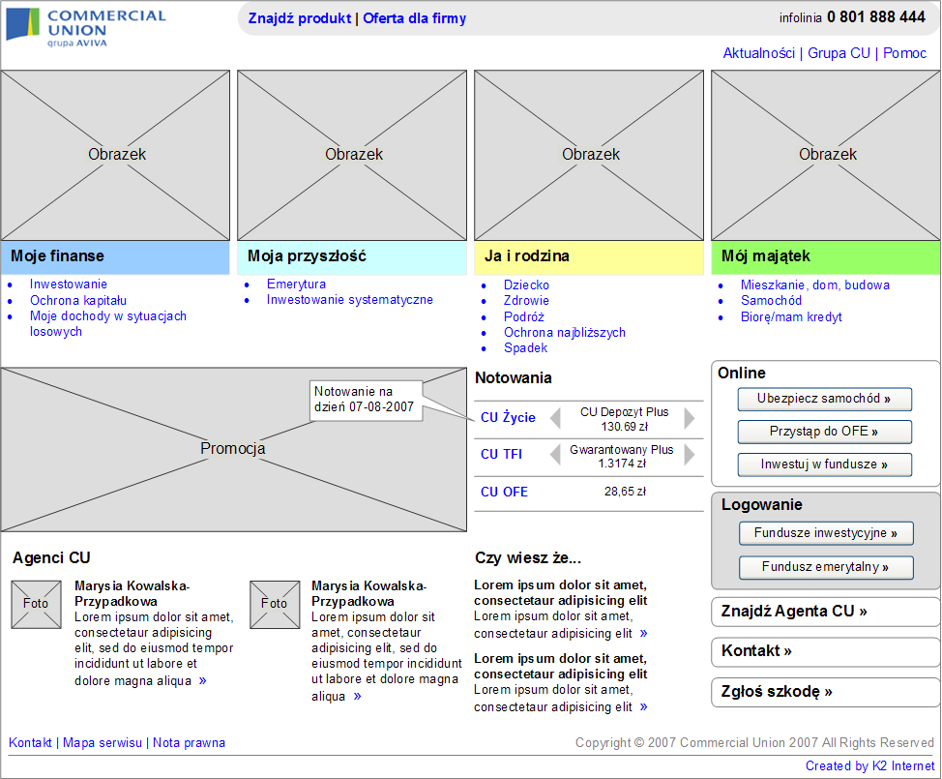942x779 pixels.
Task: Go to Aktualności
Action: [759, 53]
